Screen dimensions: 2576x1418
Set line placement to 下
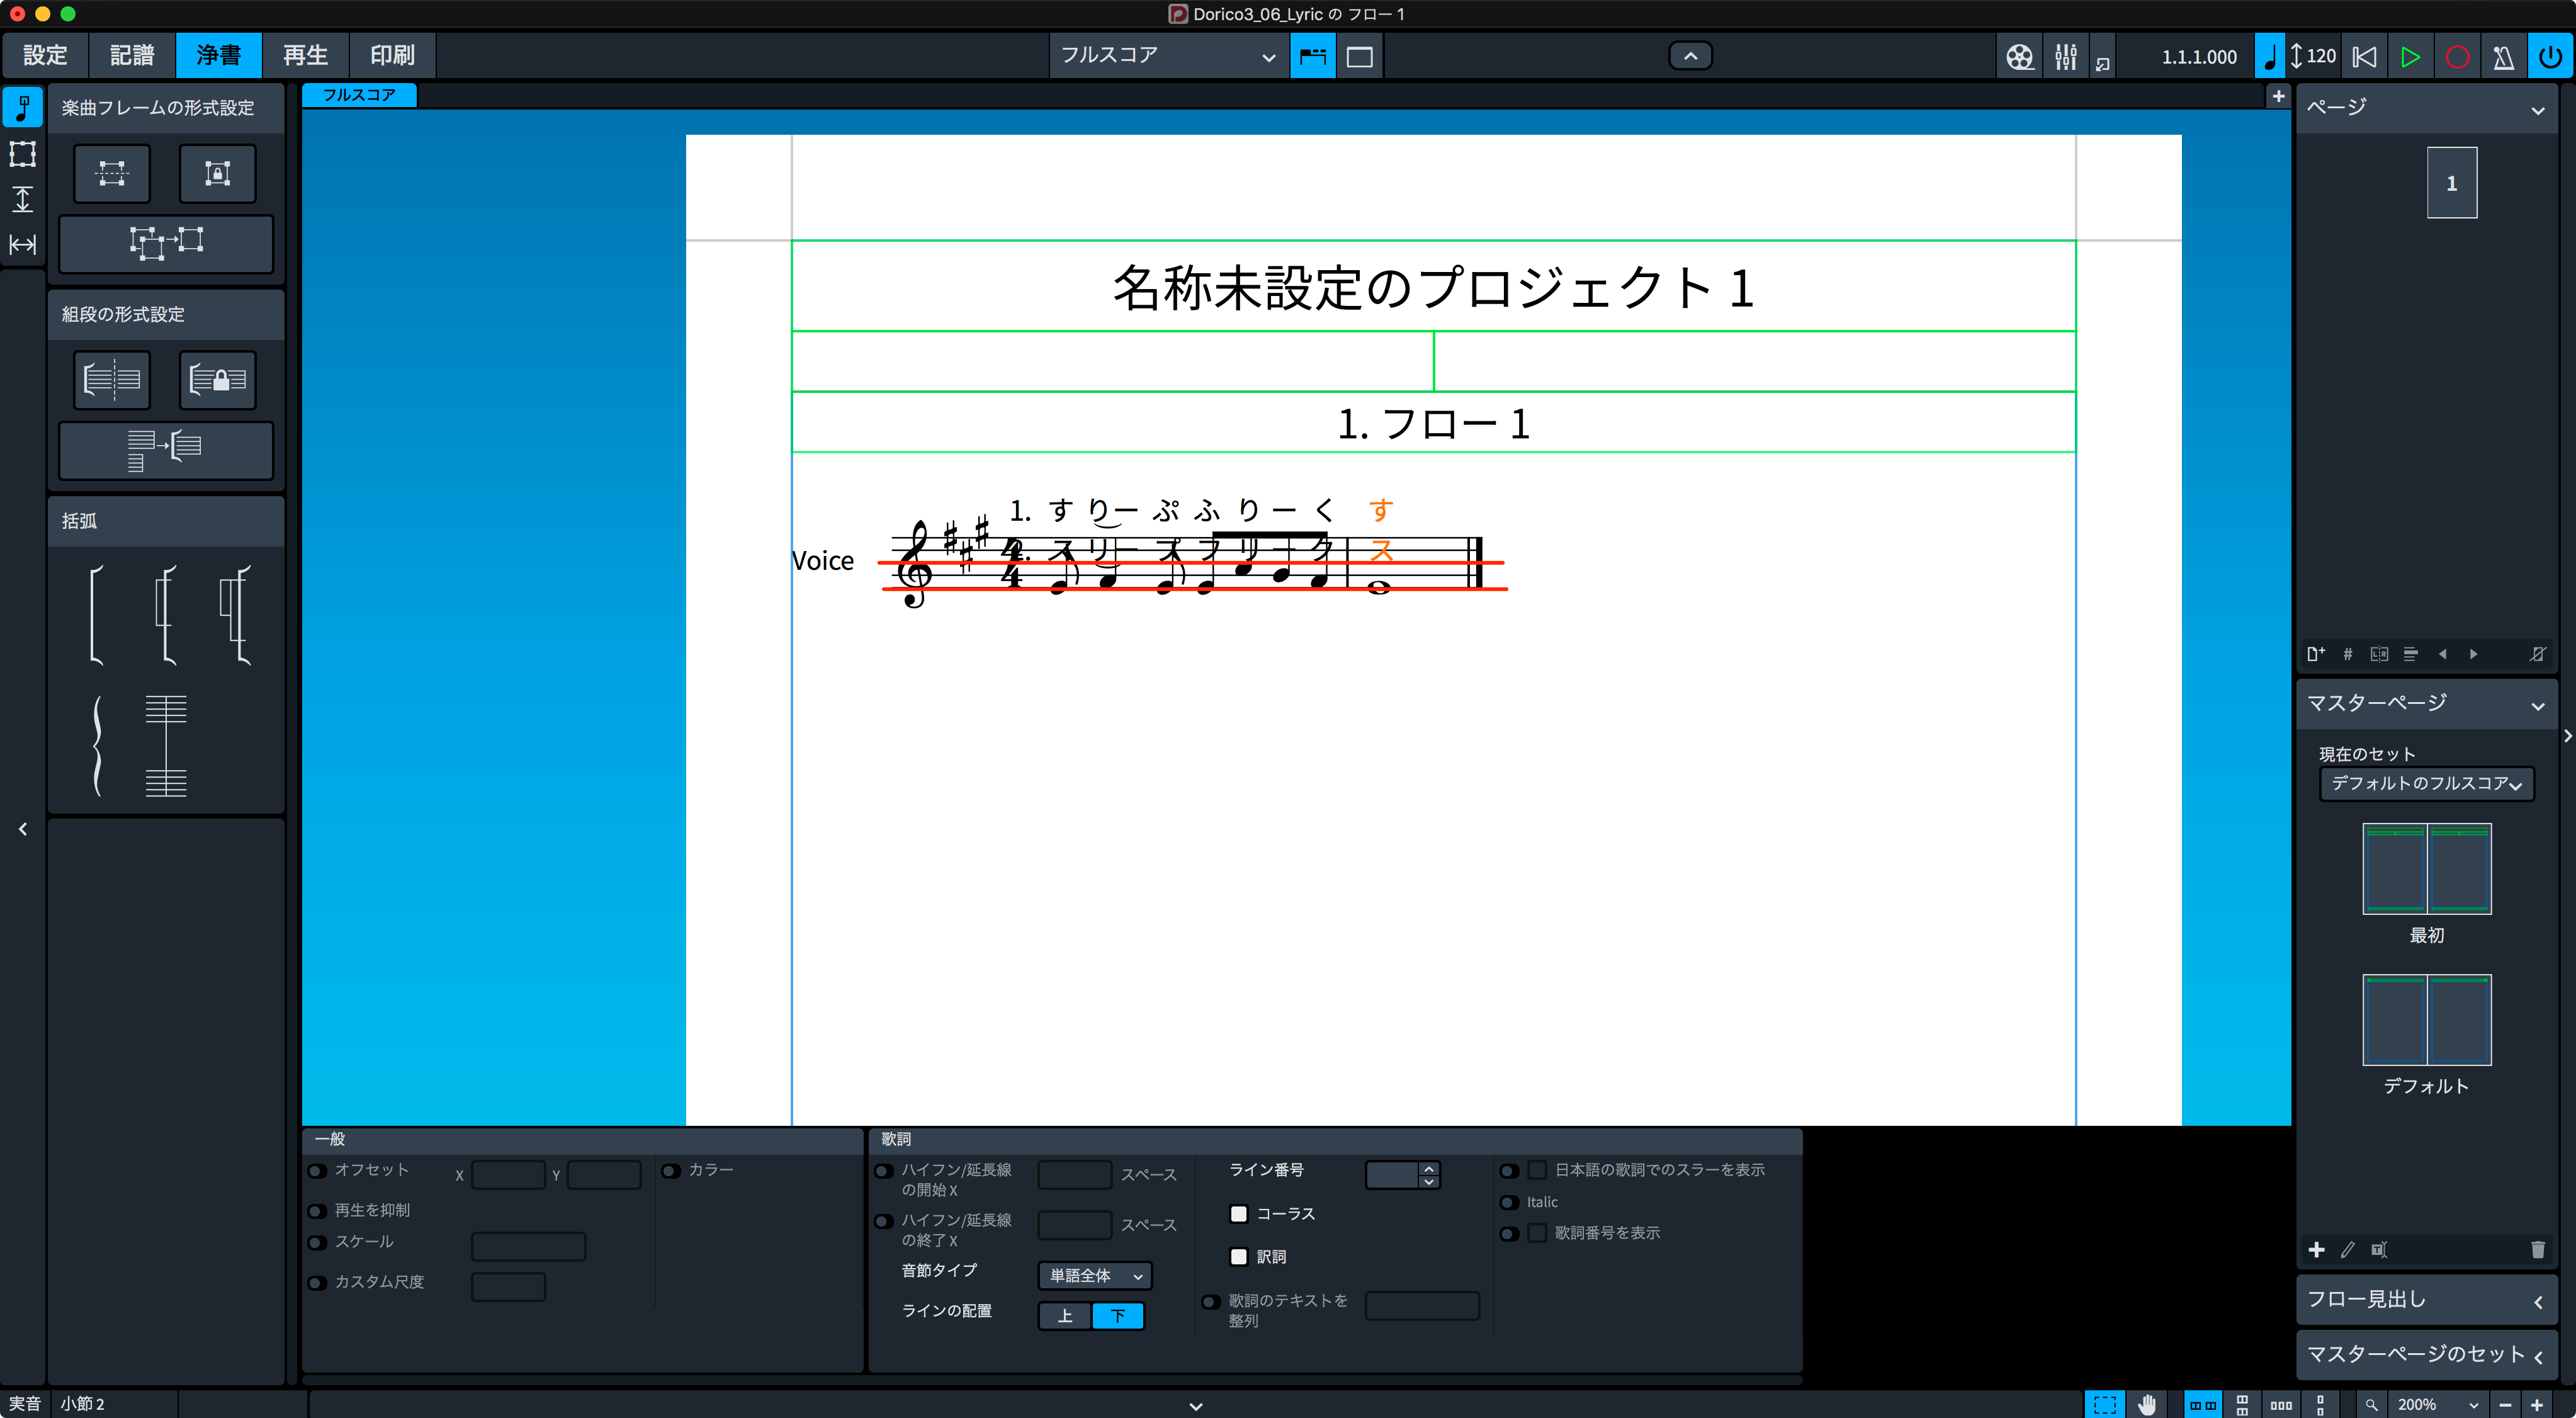click(1118, 1316)
